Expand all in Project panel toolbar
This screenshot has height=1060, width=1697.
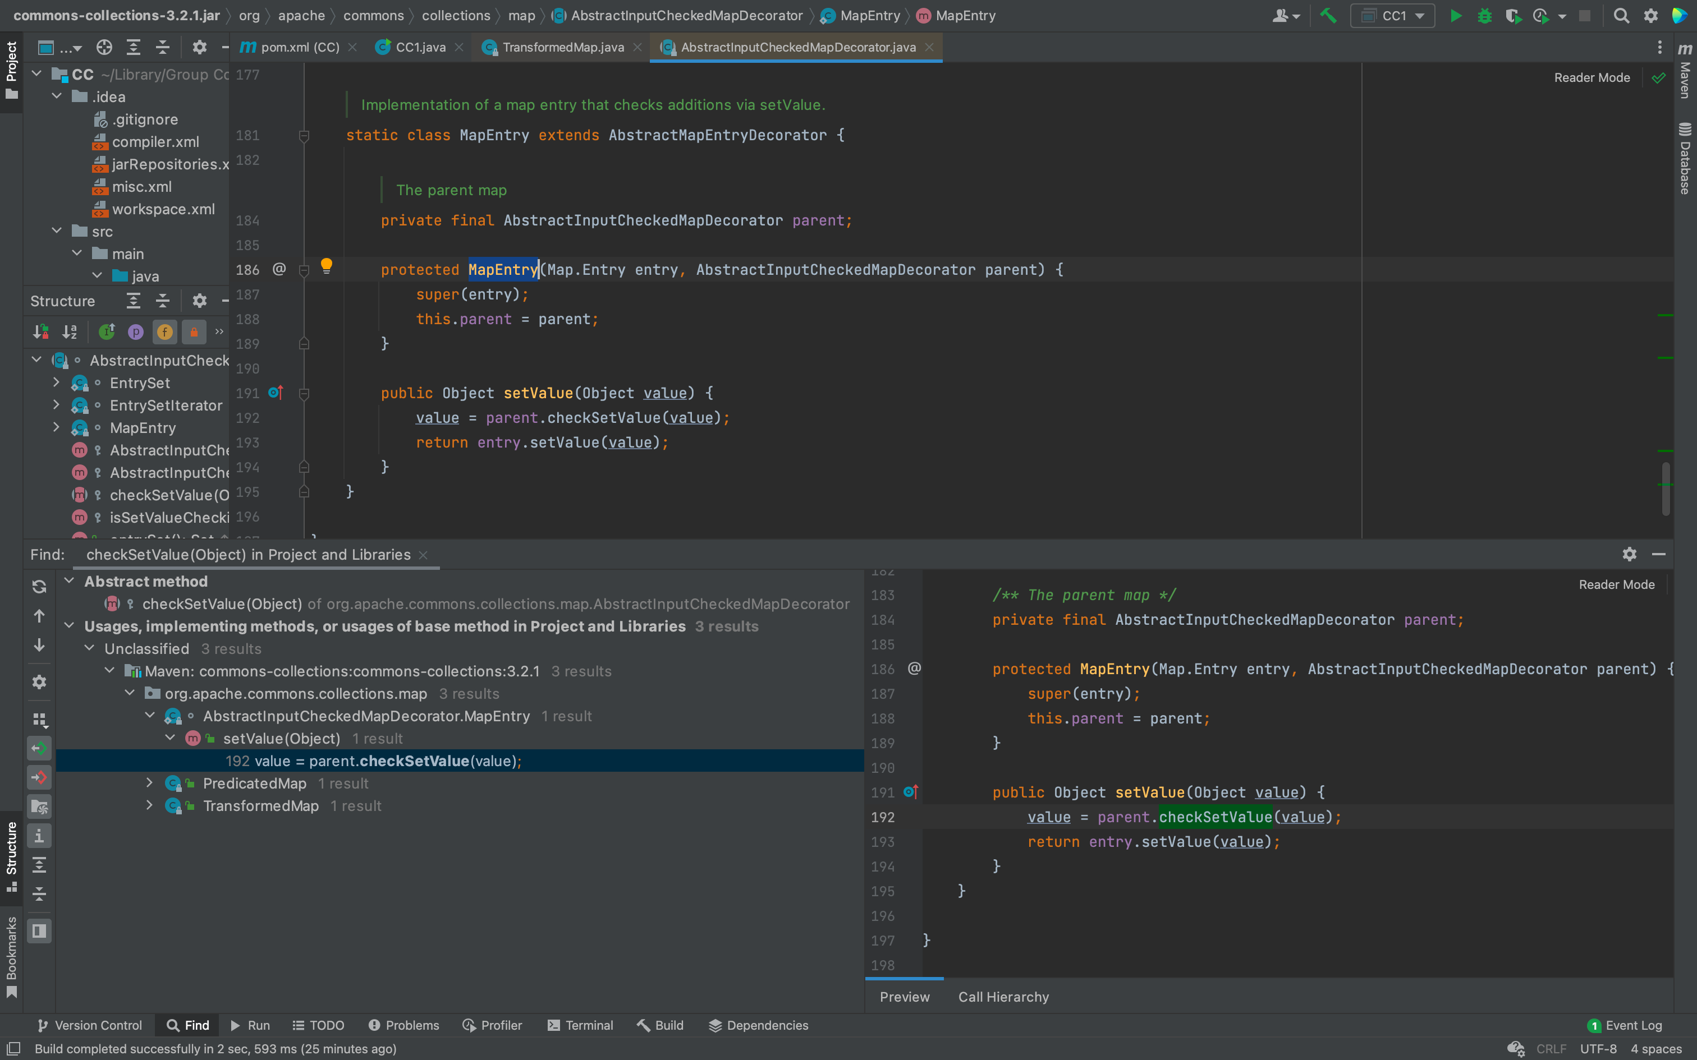pyautogui.click(x=133, y=47)
